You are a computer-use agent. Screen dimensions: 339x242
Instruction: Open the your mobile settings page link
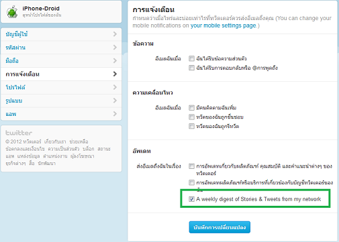[x=223, y=25]
